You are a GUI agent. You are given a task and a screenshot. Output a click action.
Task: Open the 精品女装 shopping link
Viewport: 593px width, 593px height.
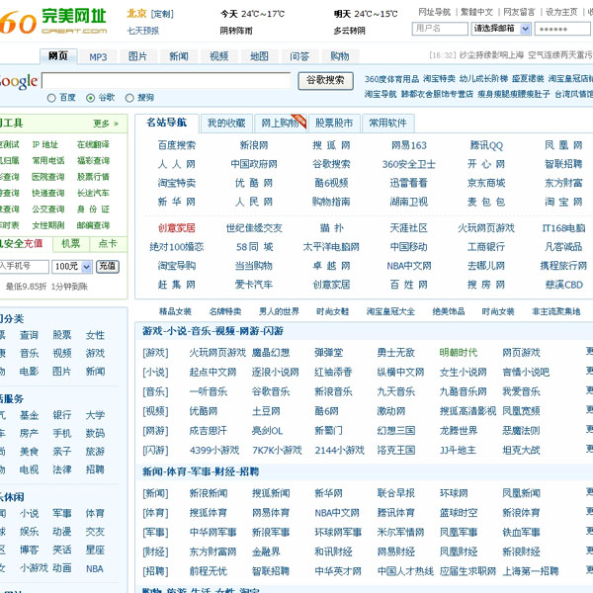tap(175, 311)
